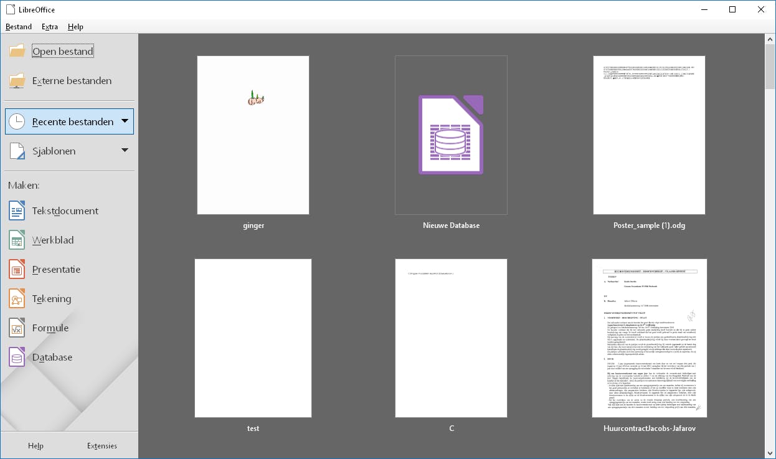
Task: Open the ginger document thumbnail
Action: coord(253,135)
